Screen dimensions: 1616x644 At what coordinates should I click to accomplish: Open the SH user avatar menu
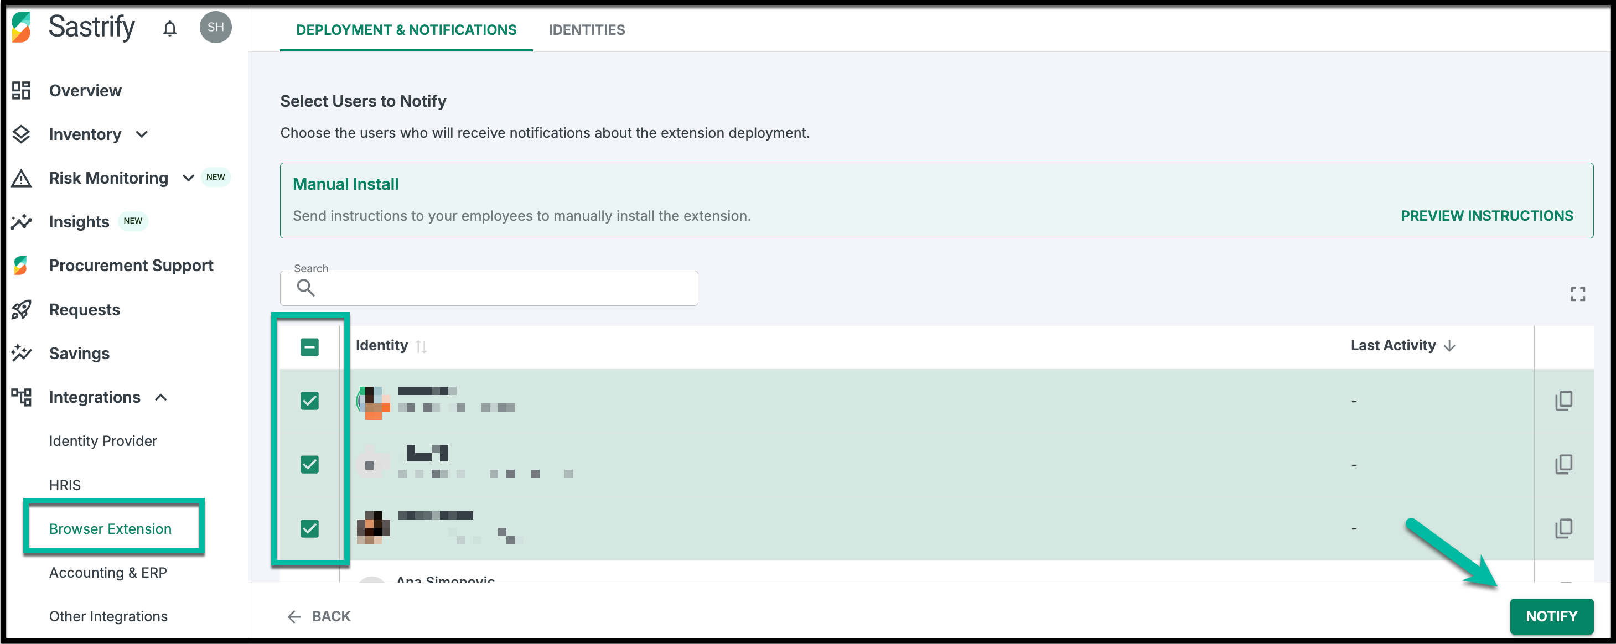coord(215,27)
